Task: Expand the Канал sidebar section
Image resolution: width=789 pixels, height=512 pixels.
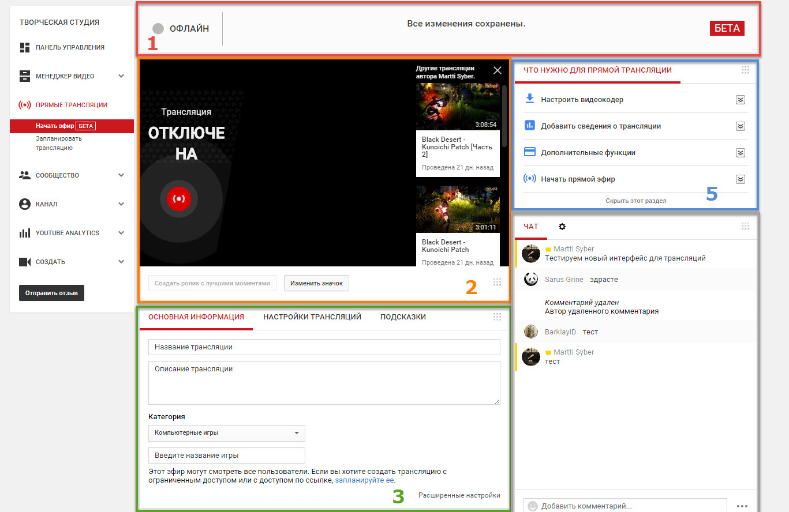Action: click(121, 204)
